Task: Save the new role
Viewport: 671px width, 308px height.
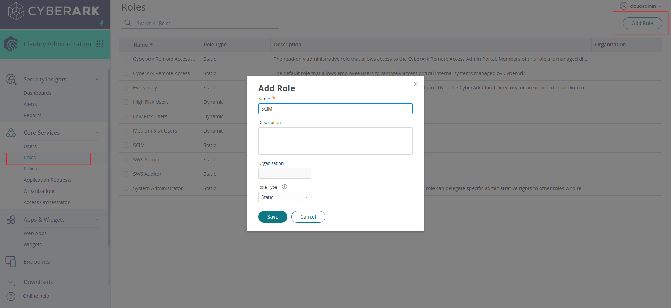Action: (272, 217)
